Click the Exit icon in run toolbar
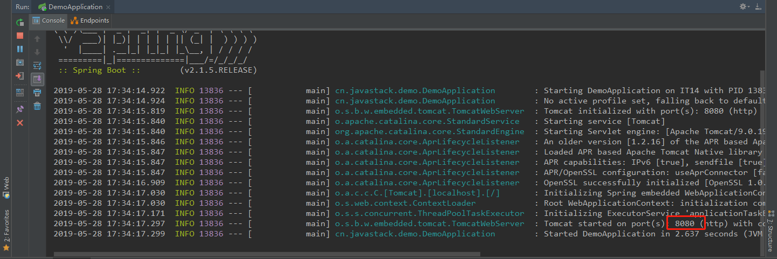 click(20, 76)
